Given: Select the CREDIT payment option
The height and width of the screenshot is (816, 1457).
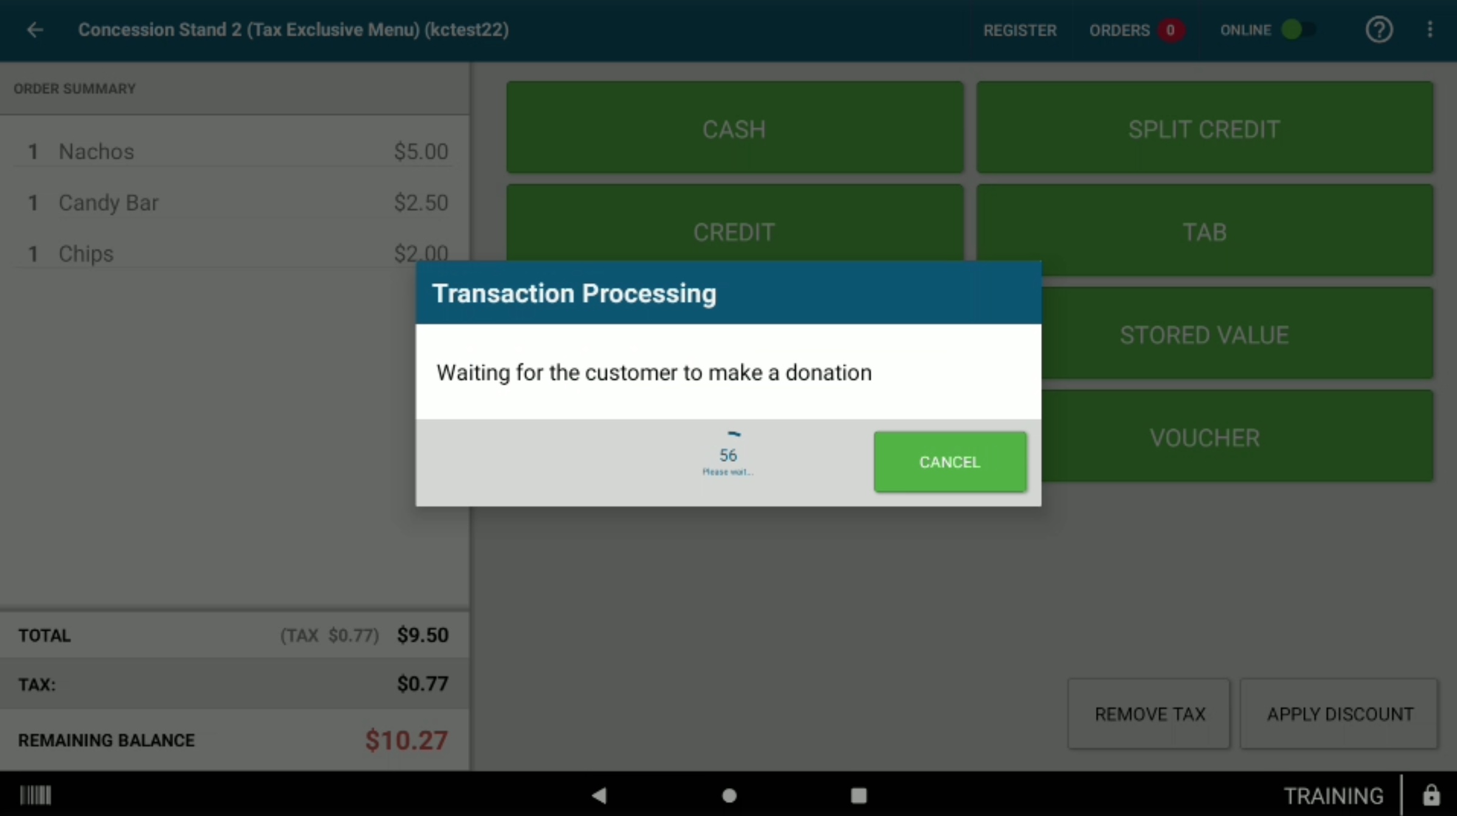Looking at the screenshot, I should click(x=734, y=231).
